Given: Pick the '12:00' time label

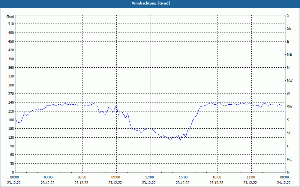Looking at the screenshot, I should [x=150, y=177].
